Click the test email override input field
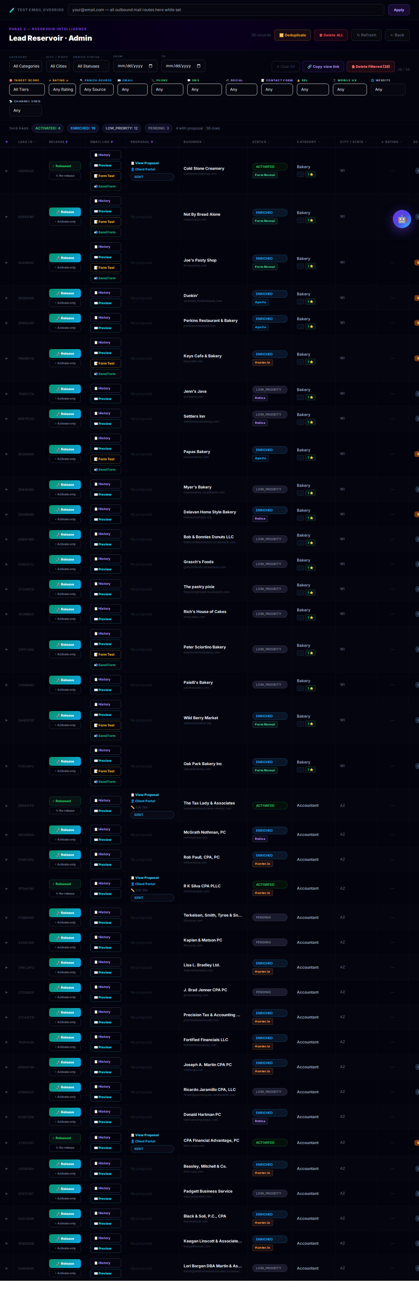Image resolution: width=419 pixels, height=1307 pixels. [226, 10]
